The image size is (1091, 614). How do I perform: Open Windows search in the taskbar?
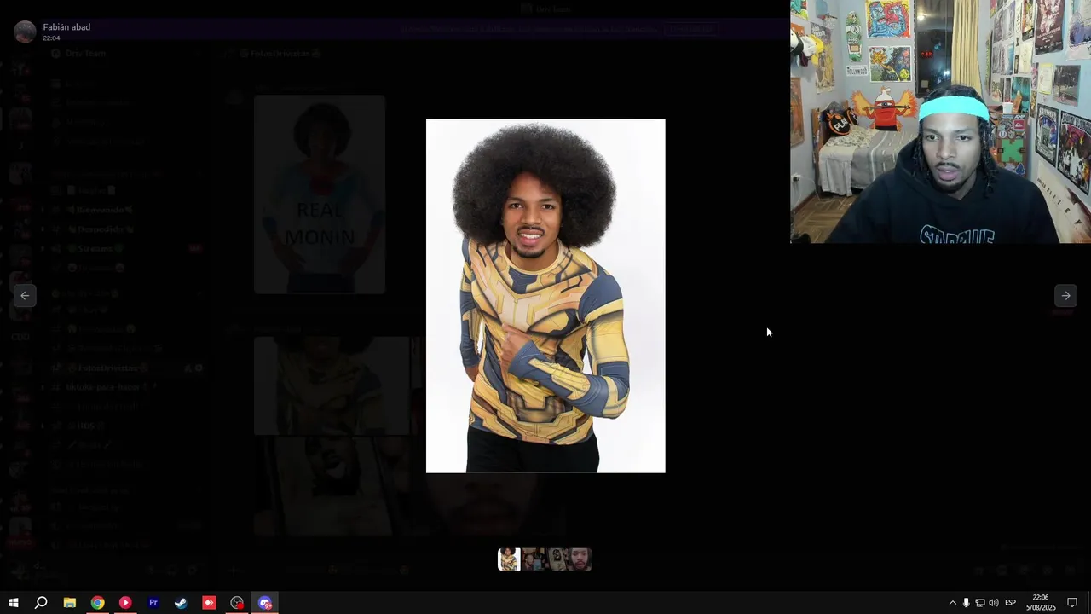click(41, 603)
